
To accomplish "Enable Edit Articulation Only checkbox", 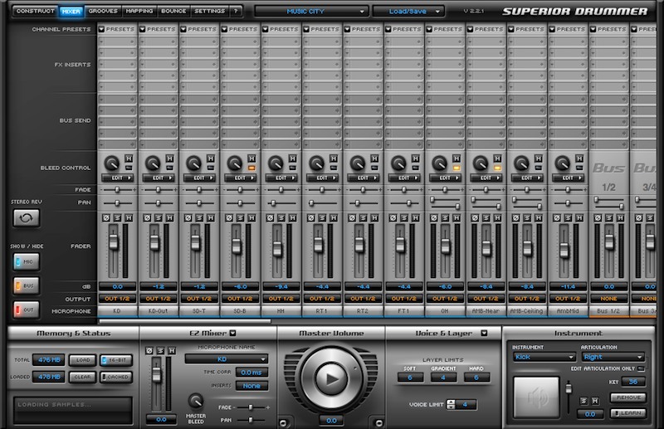I will (641, 369).
